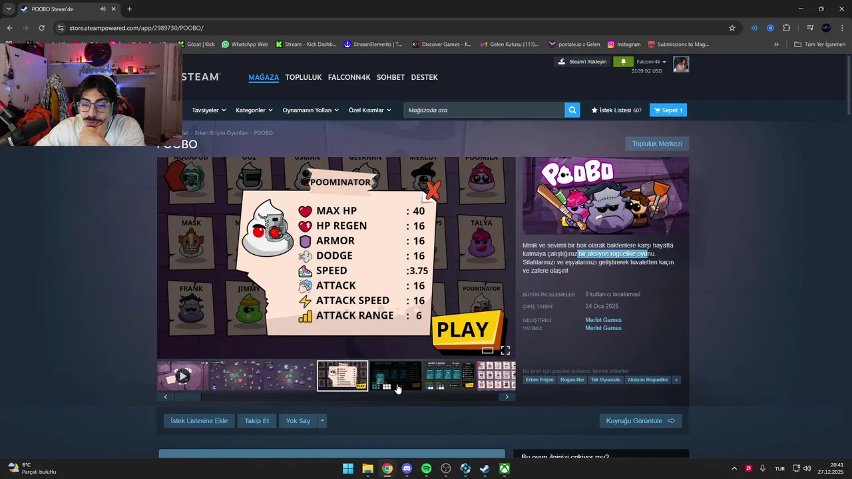Bookmark page with the star icon

click(732, 28)
